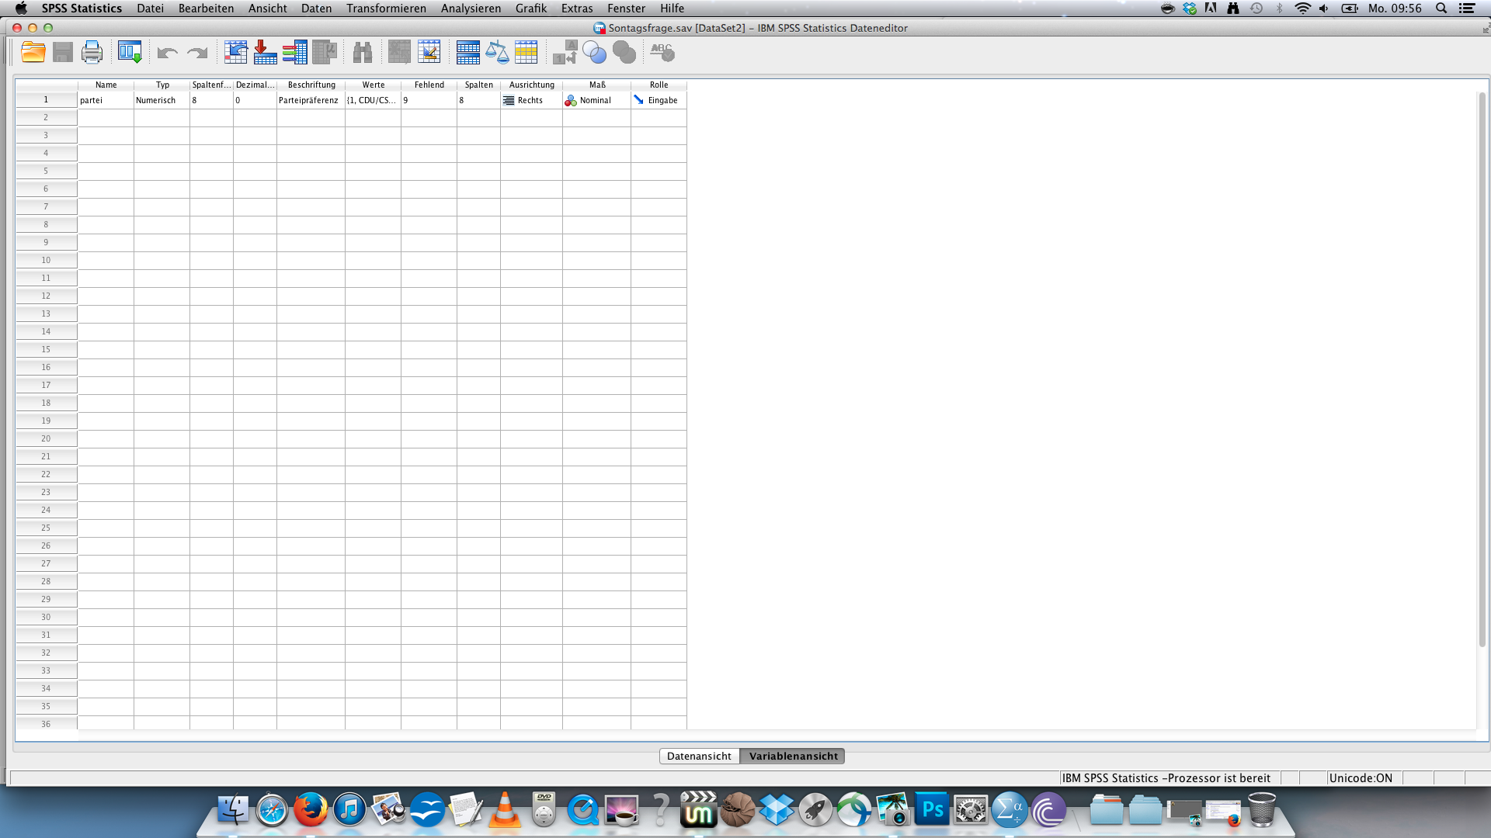Viewport: 1491px width, 838px height.
Task: Click the Run descriptive statistics icon
Action: point(325,53)
